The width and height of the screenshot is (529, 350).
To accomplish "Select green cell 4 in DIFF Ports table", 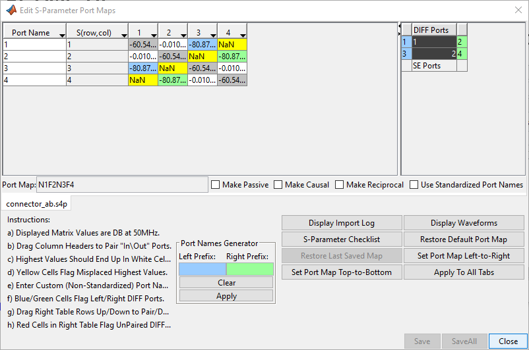I will pos(462,53).
